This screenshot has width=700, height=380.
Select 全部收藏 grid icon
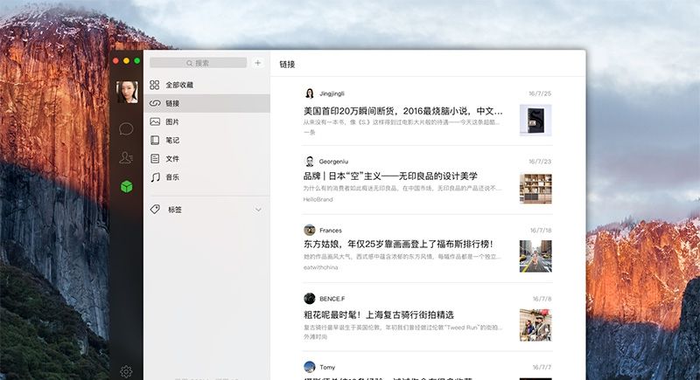[x=155, y=85]
